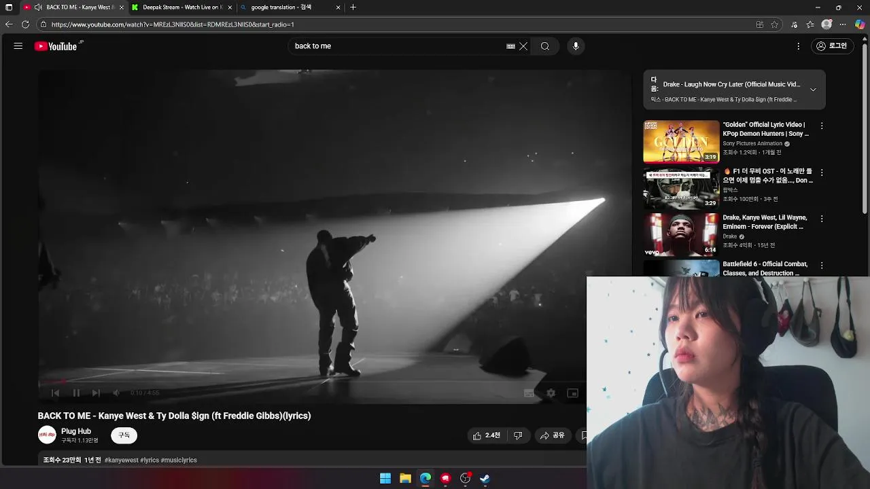Open Microsoft Edge from the taskbar
The width and height of the screenshot is (870, 489).
coord(425,478)
